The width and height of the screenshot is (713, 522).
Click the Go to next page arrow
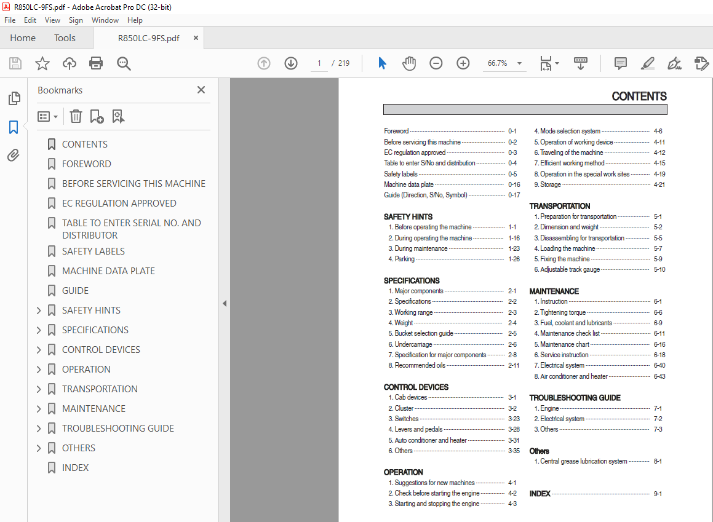[291, 63]
